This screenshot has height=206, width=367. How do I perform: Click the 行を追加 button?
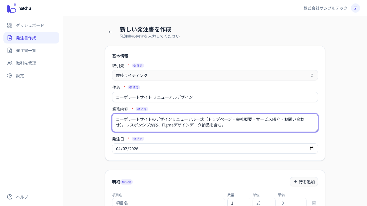coord(304,182)
